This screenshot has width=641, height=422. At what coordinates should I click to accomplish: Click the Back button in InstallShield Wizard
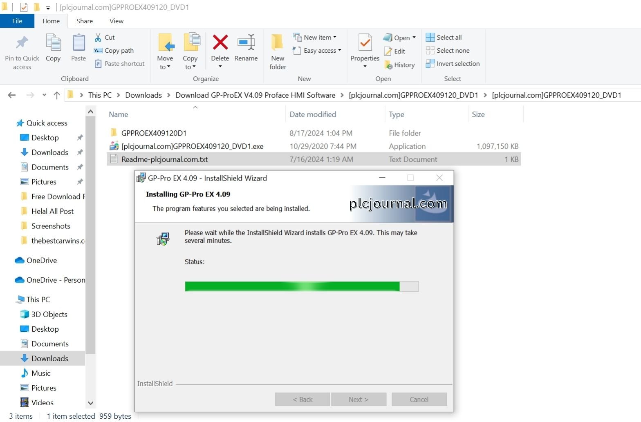tap(303, 400)
